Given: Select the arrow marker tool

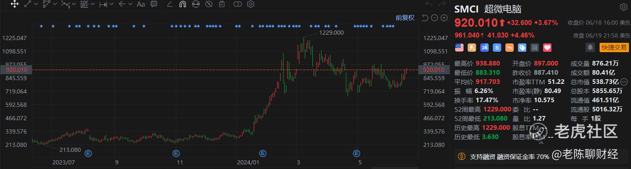Looking at the screenshot, I should [x=122, y=5].
